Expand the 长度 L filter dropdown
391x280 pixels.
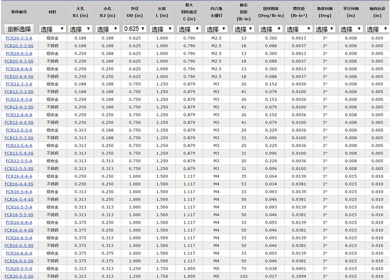[x=162, y=29]
